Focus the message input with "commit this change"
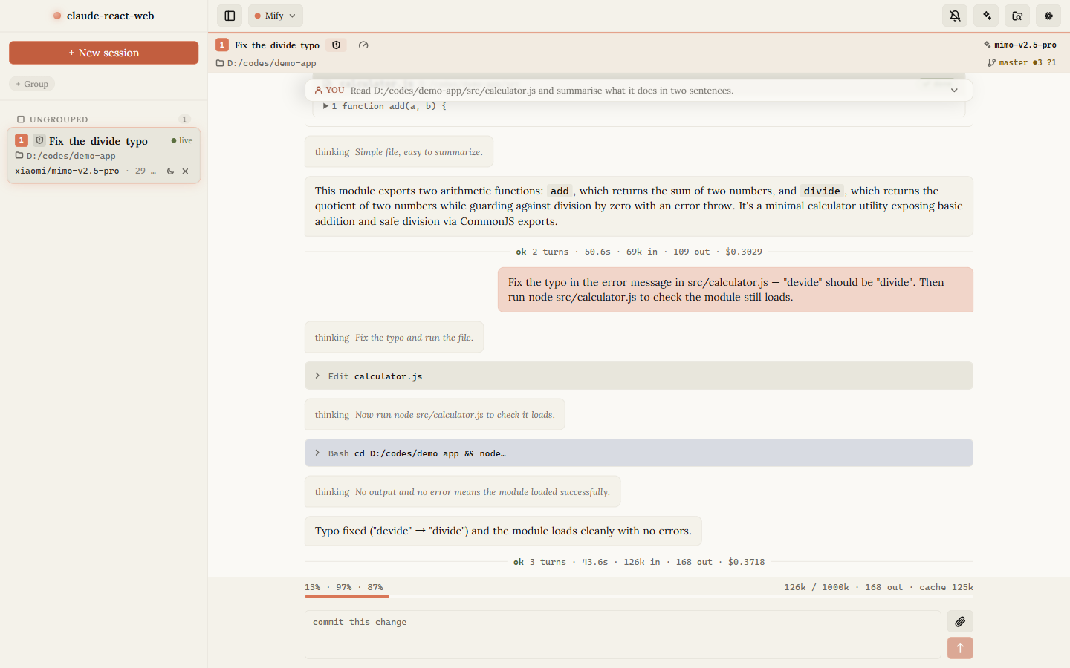1070x668 pixels. tap(623, 635)
